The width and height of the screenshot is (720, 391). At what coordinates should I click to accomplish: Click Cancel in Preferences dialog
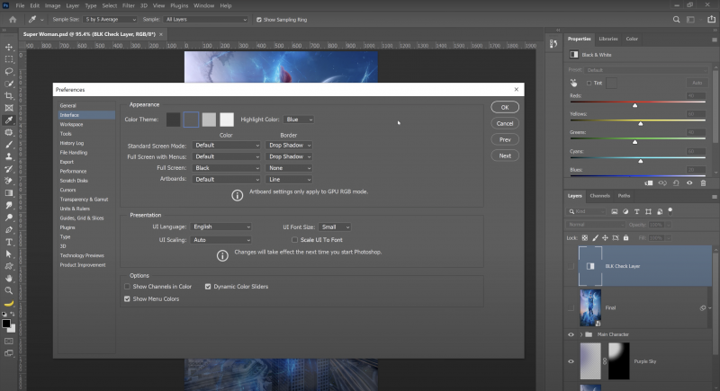click(x=505, y=123)
